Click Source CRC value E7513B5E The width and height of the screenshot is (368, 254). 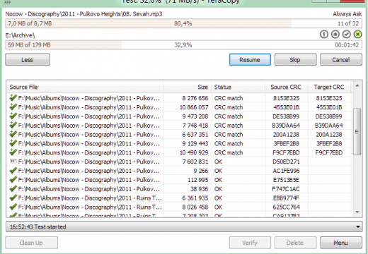(286, 180)
